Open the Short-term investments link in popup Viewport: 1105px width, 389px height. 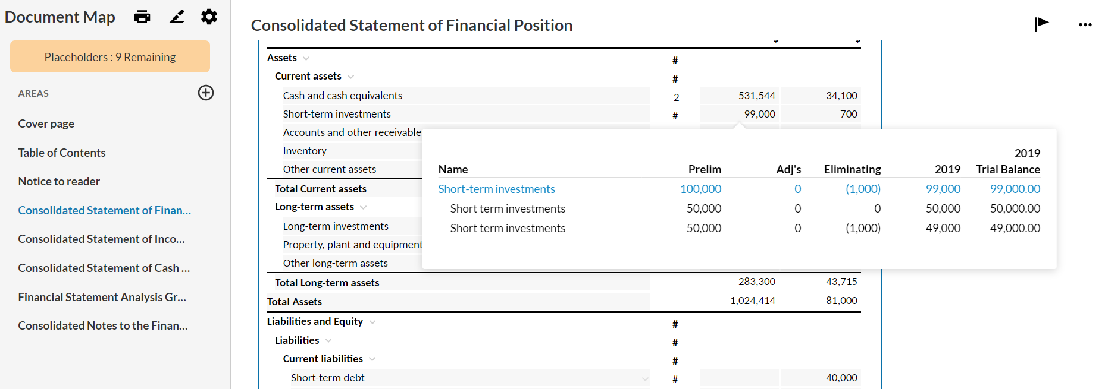pos(496,189)
